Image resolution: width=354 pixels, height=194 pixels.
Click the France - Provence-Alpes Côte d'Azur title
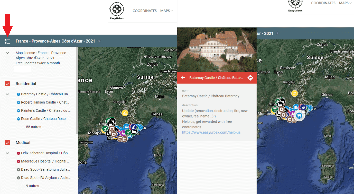tap(55, 41)
